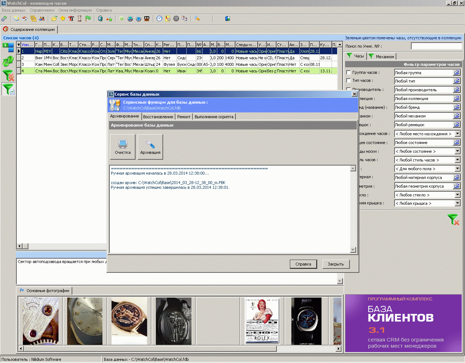Tick the Тип часов checkbox

coord(349,81)
